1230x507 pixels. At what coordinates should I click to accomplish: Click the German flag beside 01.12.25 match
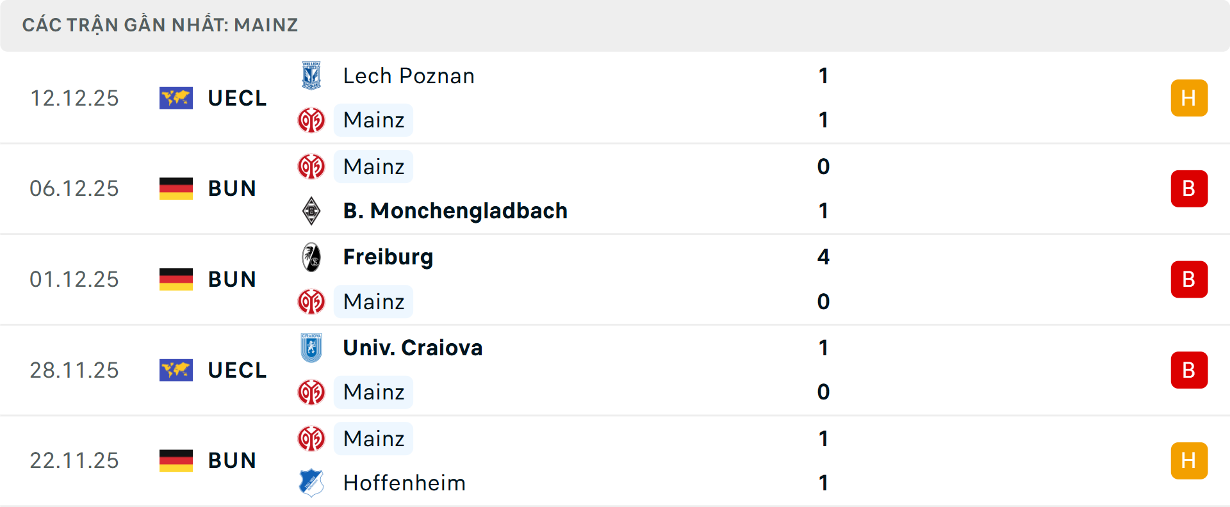click(176, 279)
